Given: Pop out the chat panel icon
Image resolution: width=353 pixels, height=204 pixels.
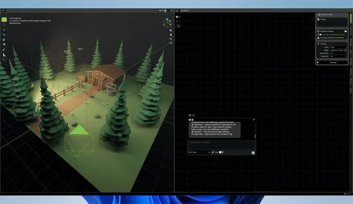Looking at the screenshot, I should click(x=254, y=120).
